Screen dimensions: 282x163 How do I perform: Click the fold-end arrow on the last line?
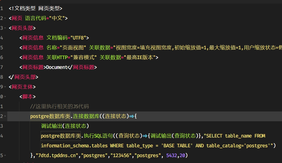(x=5, y=155)
